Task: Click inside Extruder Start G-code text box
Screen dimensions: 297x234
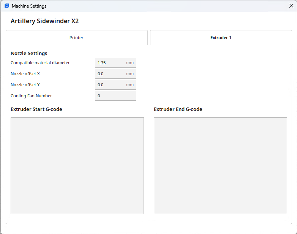Action: [x=77, y=166]
